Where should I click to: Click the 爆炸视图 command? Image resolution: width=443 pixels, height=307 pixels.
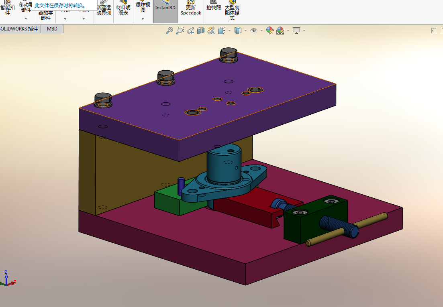coord(143,7)
